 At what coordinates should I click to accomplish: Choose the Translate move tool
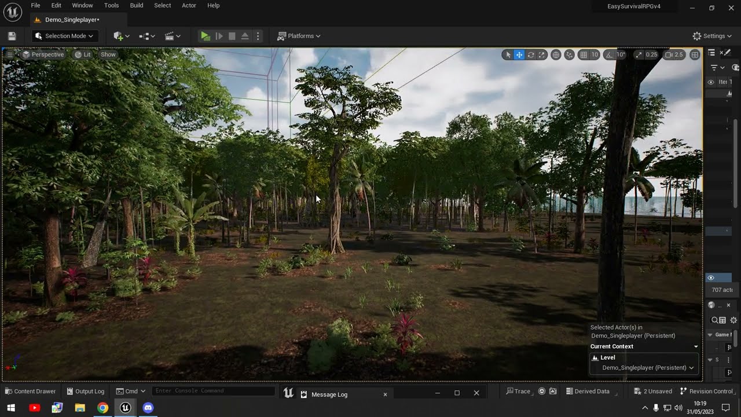[519, 54]
